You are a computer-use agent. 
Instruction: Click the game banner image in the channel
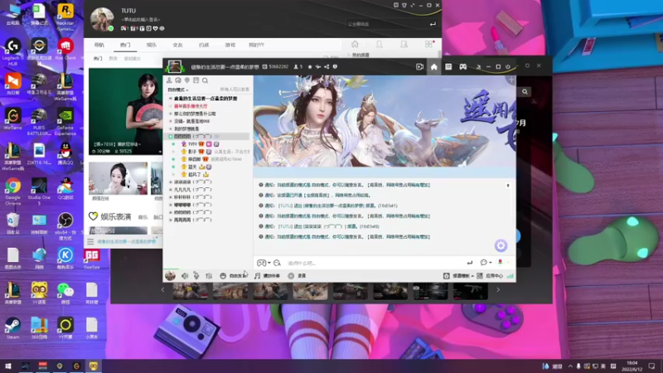(385, 121)
